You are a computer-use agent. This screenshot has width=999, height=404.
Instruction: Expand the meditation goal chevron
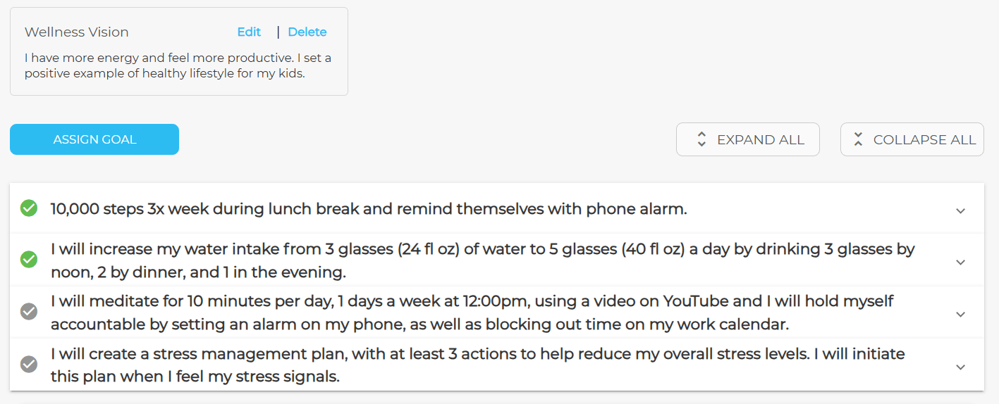pyautogui.click(x=960, y=314)
